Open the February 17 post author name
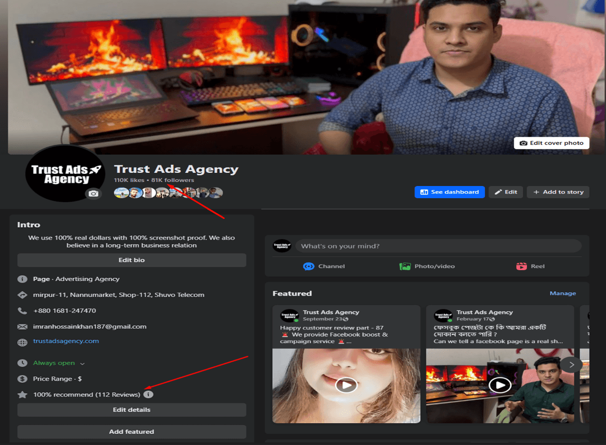 pyautogui.click(x=485, y=312)
